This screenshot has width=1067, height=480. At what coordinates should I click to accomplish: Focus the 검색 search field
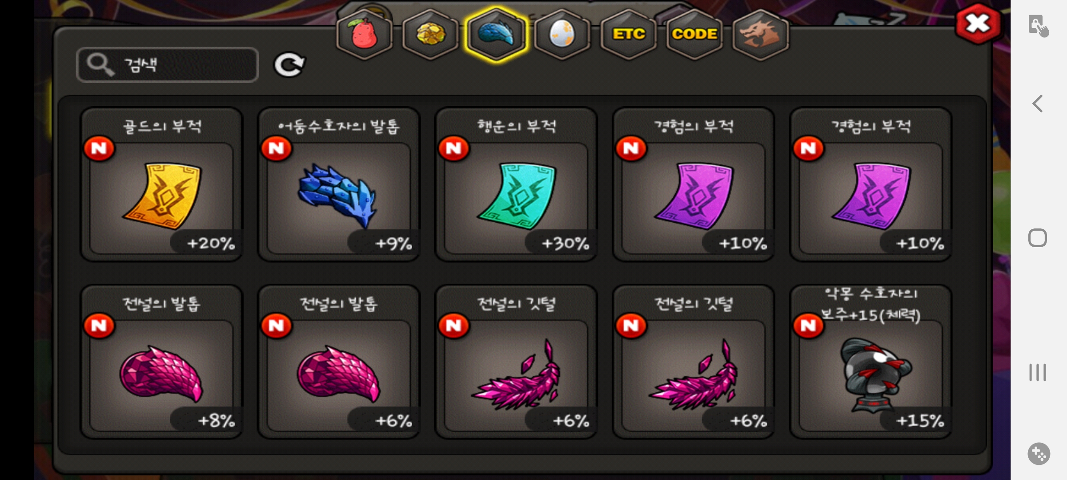tap(168, 65)
